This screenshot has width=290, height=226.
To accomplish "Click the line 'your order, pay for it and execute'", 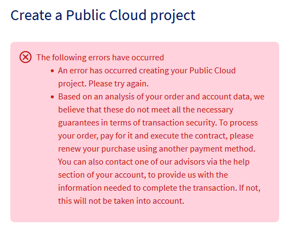I will click(156, 136).
